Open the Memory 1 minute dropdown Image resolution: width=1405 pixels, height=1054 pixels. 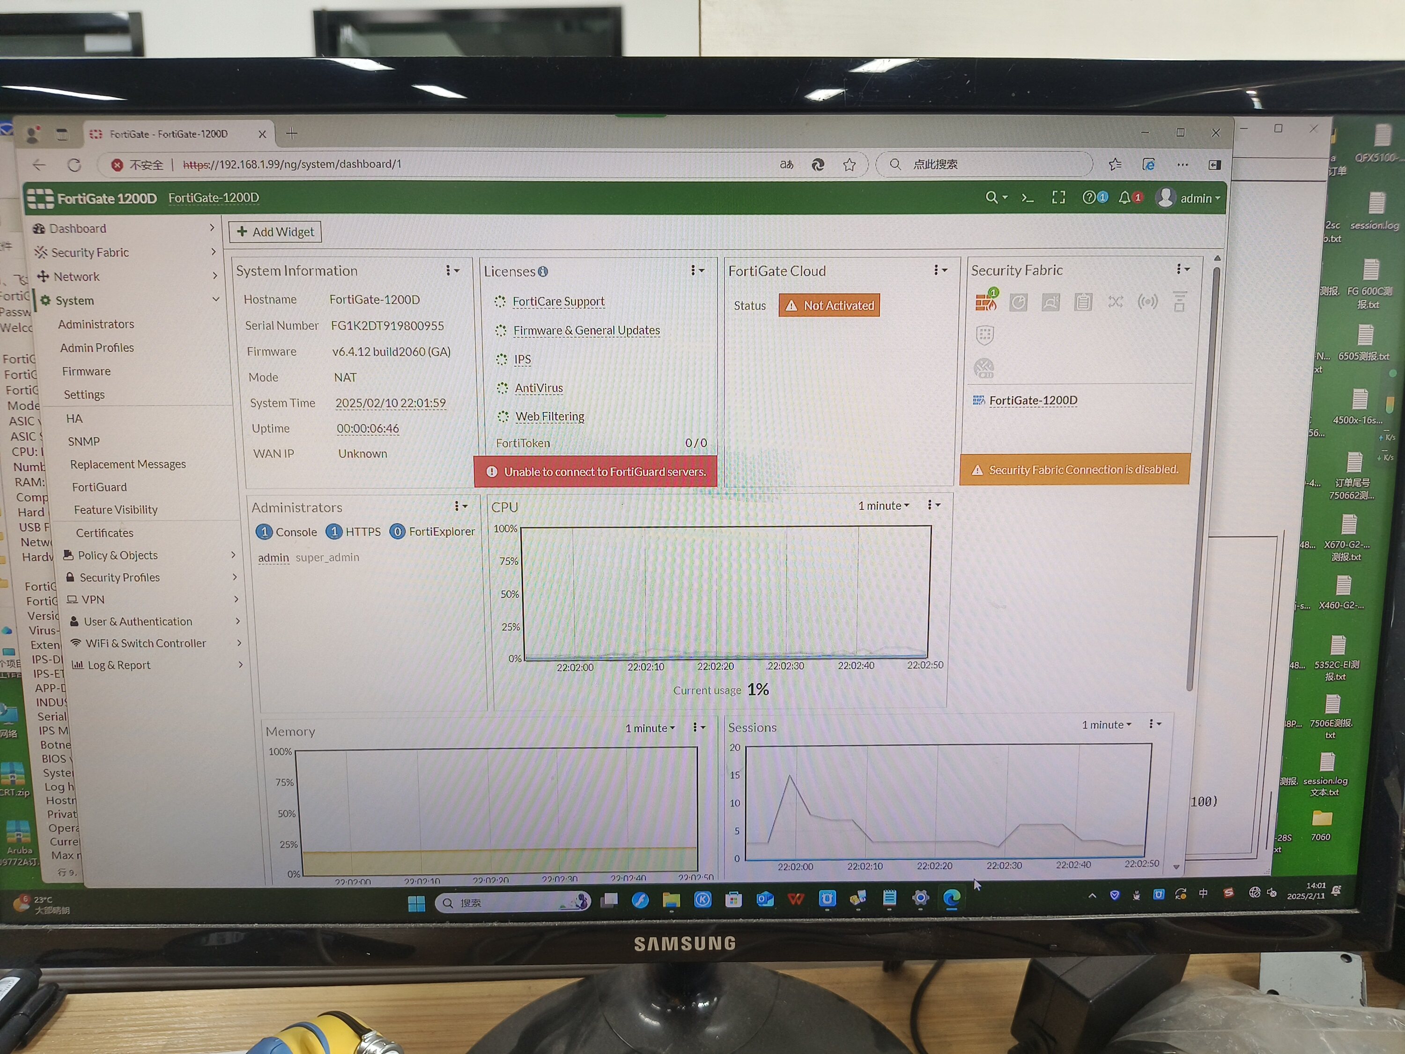(651, 728)
